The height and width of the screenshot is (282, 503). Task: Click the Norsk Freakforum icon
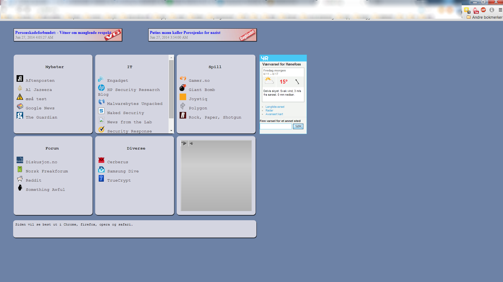click(20, 169)
